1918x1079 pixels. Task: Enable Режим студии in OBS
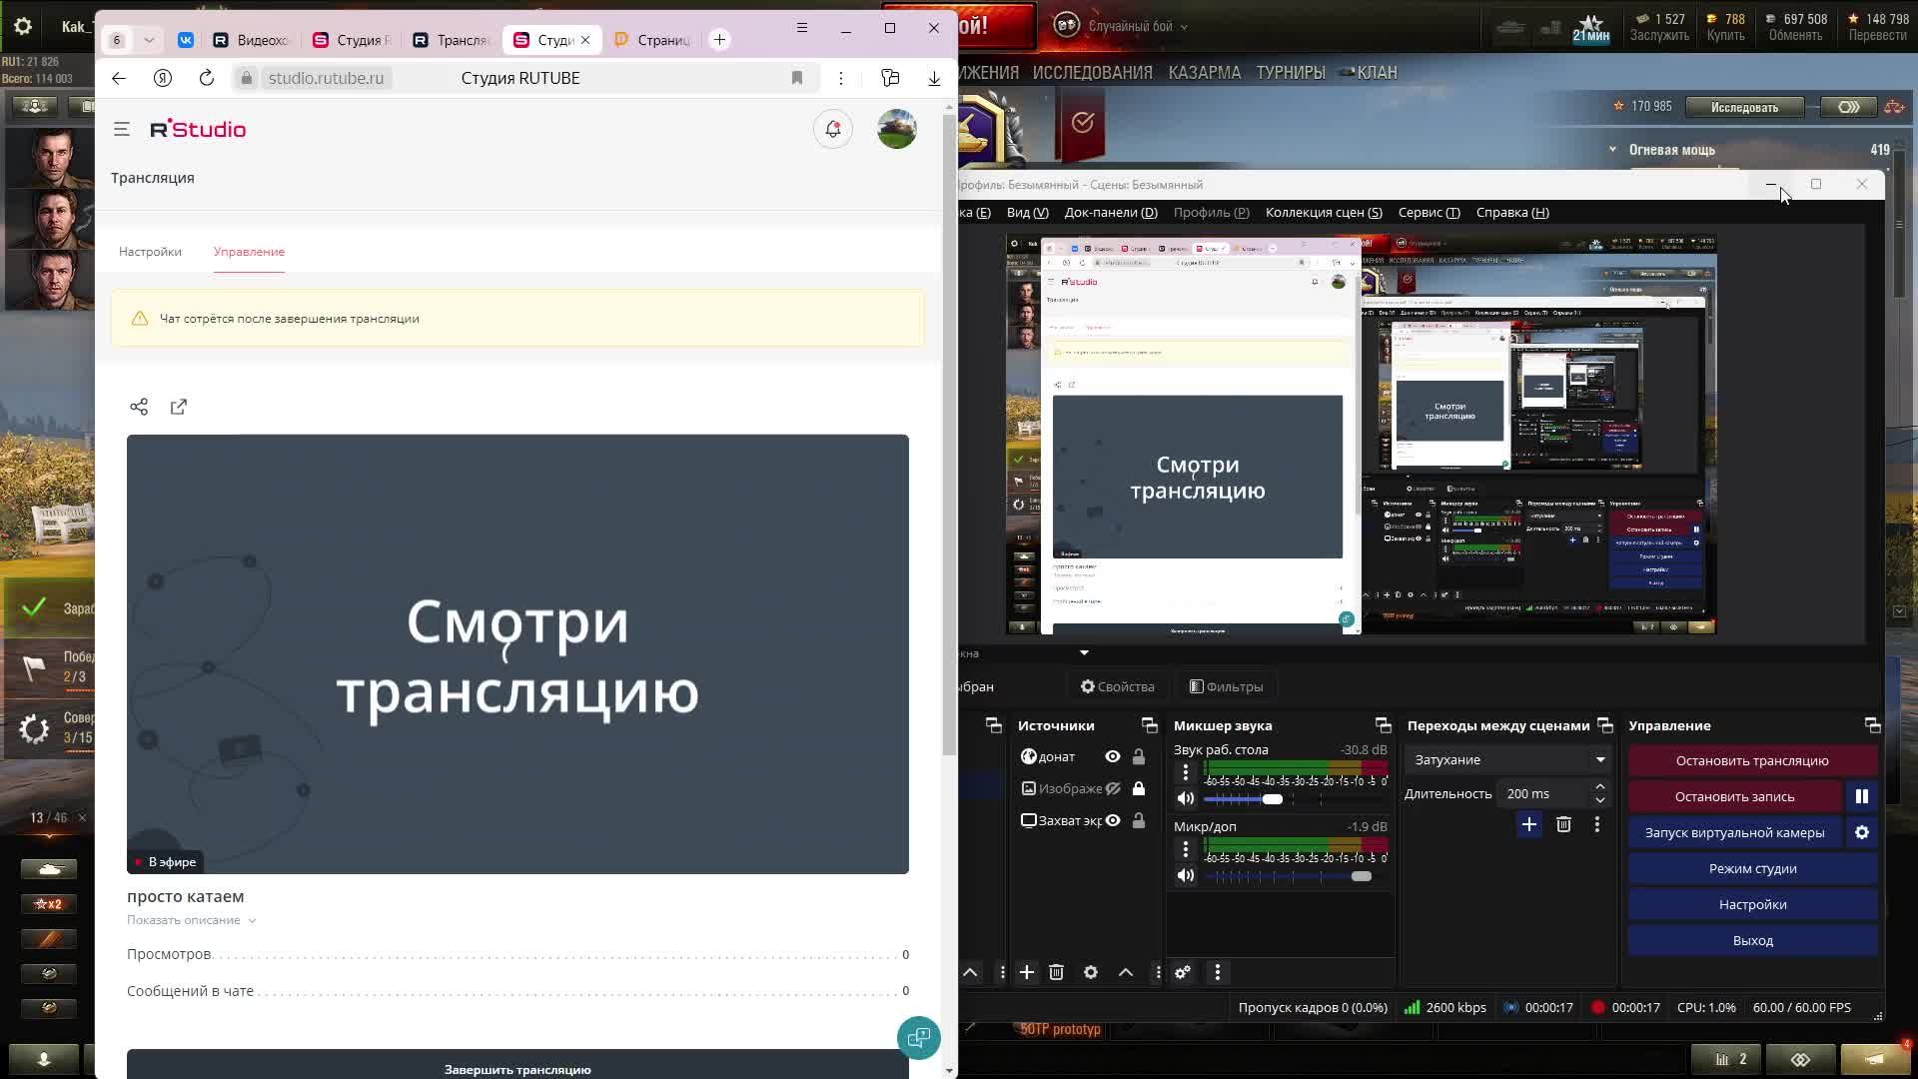tap(1752, 868)
